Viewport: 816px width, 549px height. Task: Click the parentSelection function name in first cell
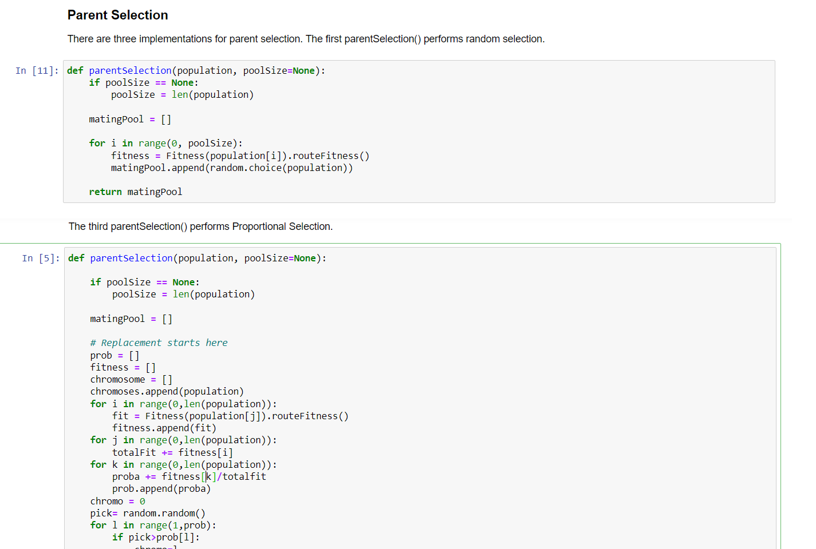pyautogui.click(x=129, y=70)
